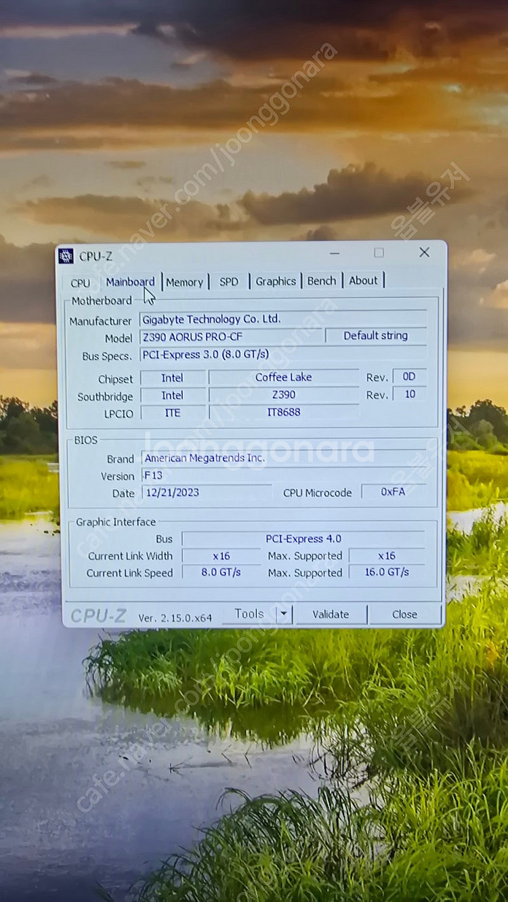Click the BIOS date 12/21/2023 field
Image resolution: width=508 pixels, height=902 pixels.
207,492
